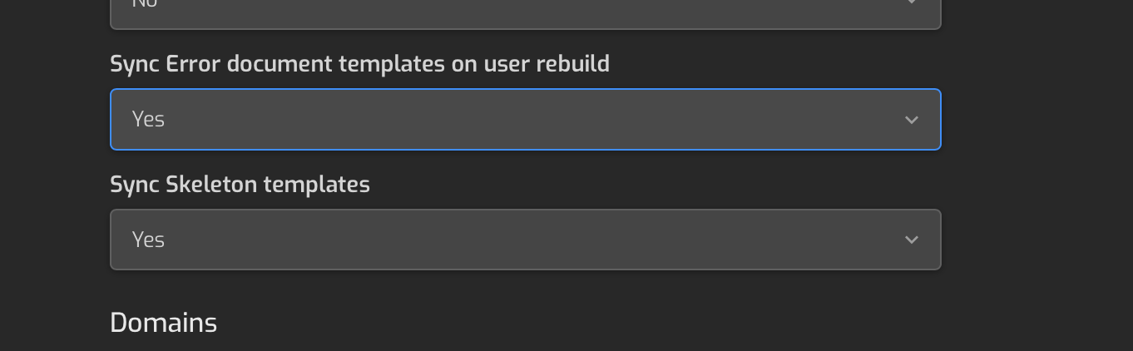Select the Domains section heading
This screenshot has width=1133, height=351.
pyautogui.click(x=163, y=323)
